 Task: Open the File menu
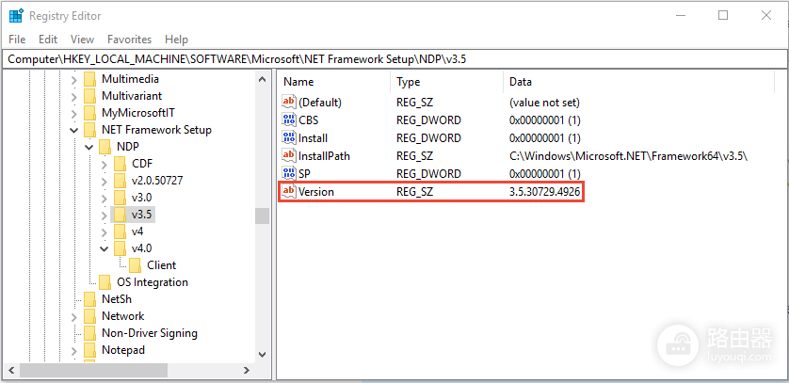click(17, 40)
